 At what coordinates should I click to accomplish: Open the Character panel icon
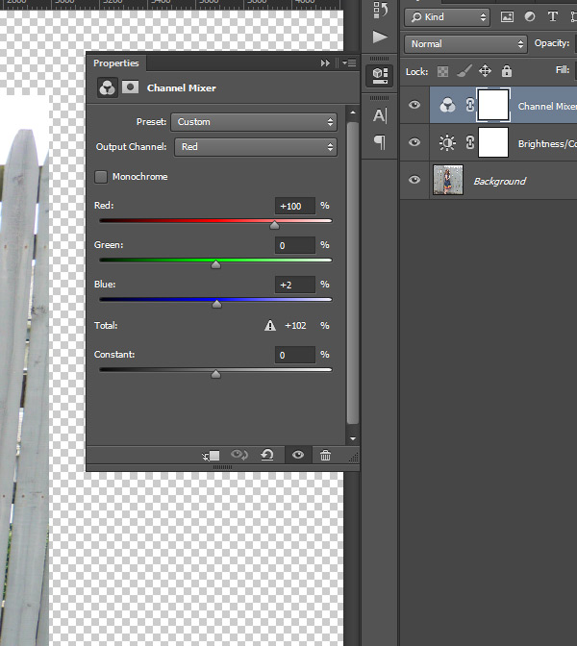click(380, 116)
